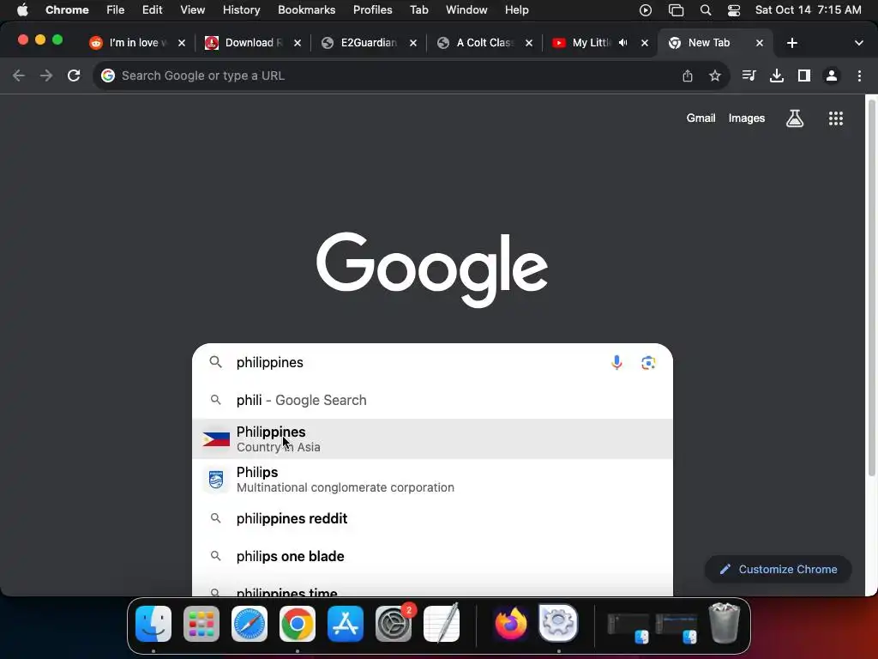Select the phili - Google Search suggestion
This screenshot has height=659, width=878.
point(432,400)
